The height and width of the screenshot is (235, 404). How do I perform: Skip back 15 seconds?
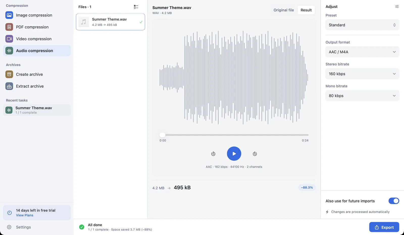point(213,154)
